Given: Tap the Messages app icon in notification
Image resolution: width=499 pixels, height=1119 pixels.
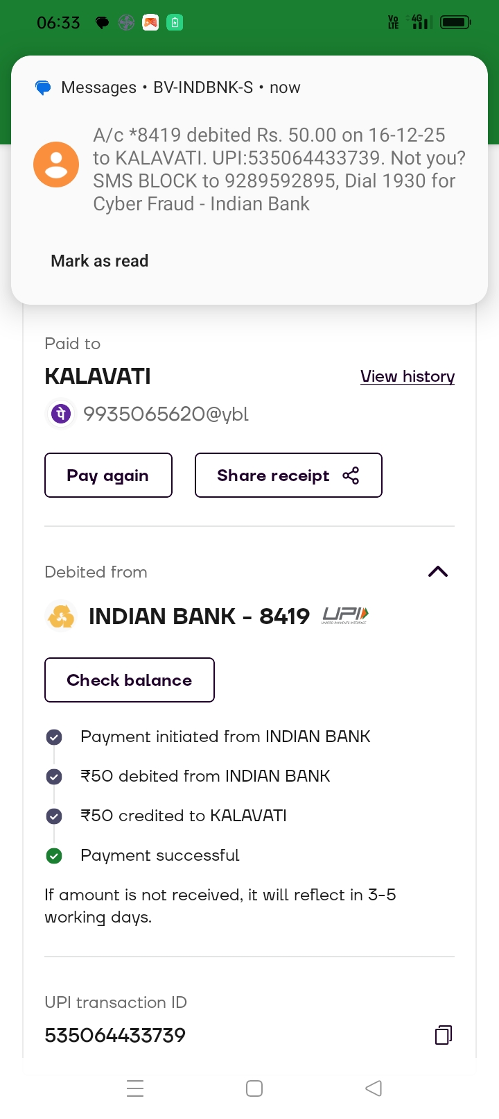Looking at the screenshot, I should click(43, 88).
